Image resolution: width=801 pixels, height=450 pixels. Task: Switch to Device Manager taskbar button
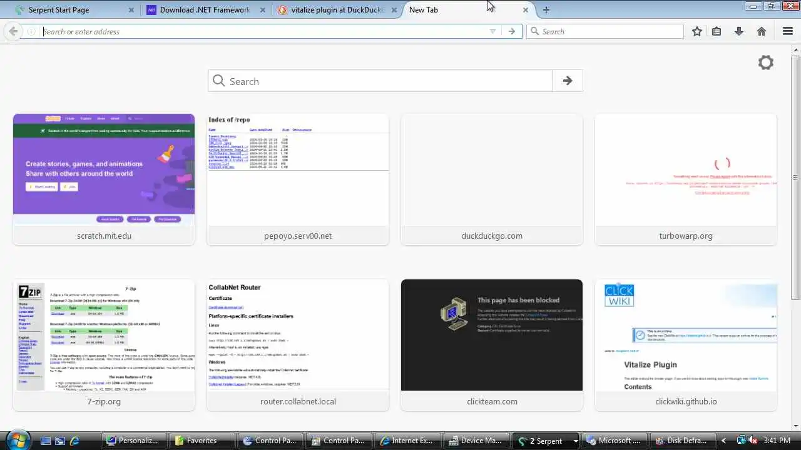click(476, 441)
